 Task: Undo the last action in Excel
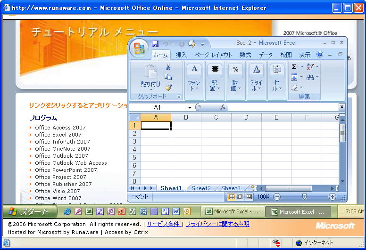pyautogui.click(x=166, y=44)
